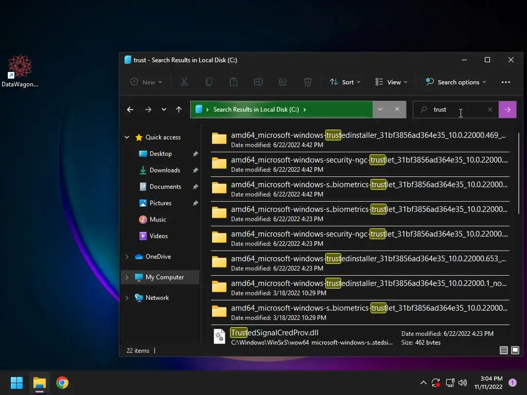Select Music in navigation pane

pos(157,220)
